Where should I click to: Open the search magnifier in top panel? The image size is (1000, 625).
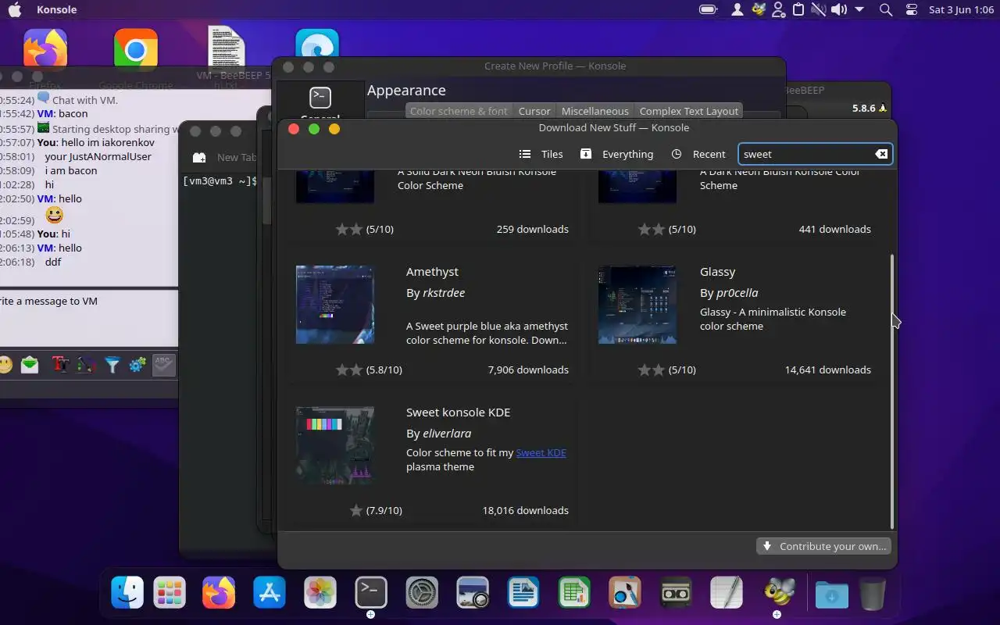point(885,9)
